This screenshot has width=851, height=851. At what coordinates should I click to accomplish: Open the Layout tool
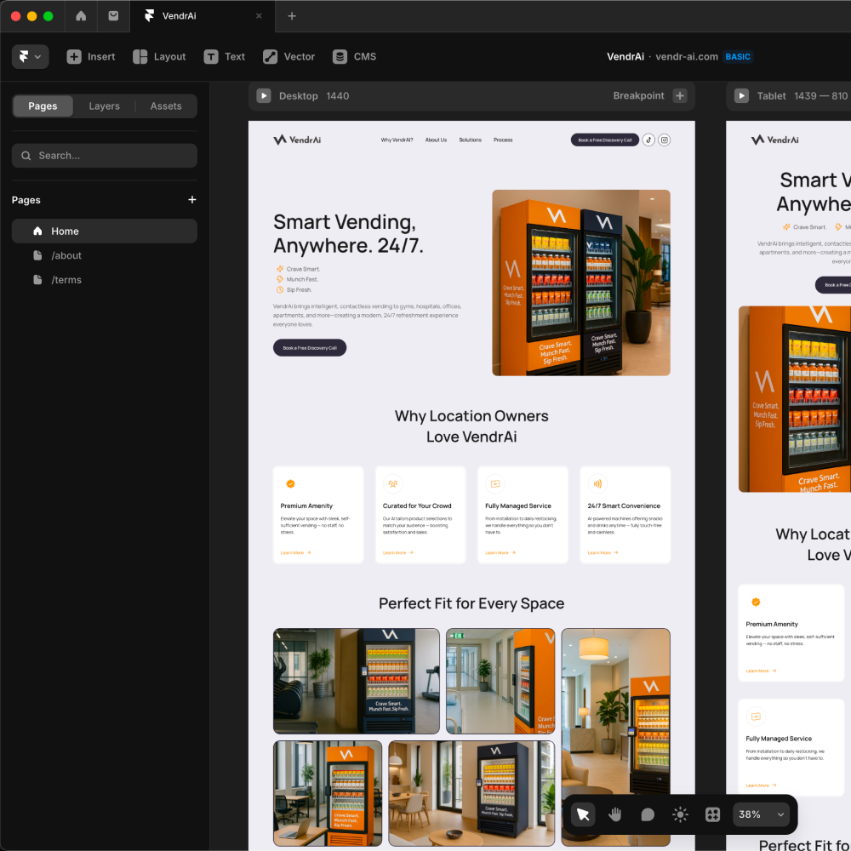tap(159, 57)
